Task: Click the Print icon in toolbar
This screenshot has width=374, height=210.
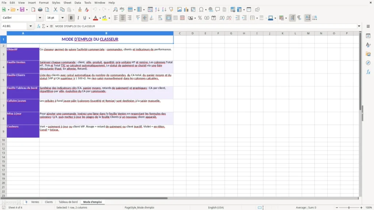Action: coord(40,9)
